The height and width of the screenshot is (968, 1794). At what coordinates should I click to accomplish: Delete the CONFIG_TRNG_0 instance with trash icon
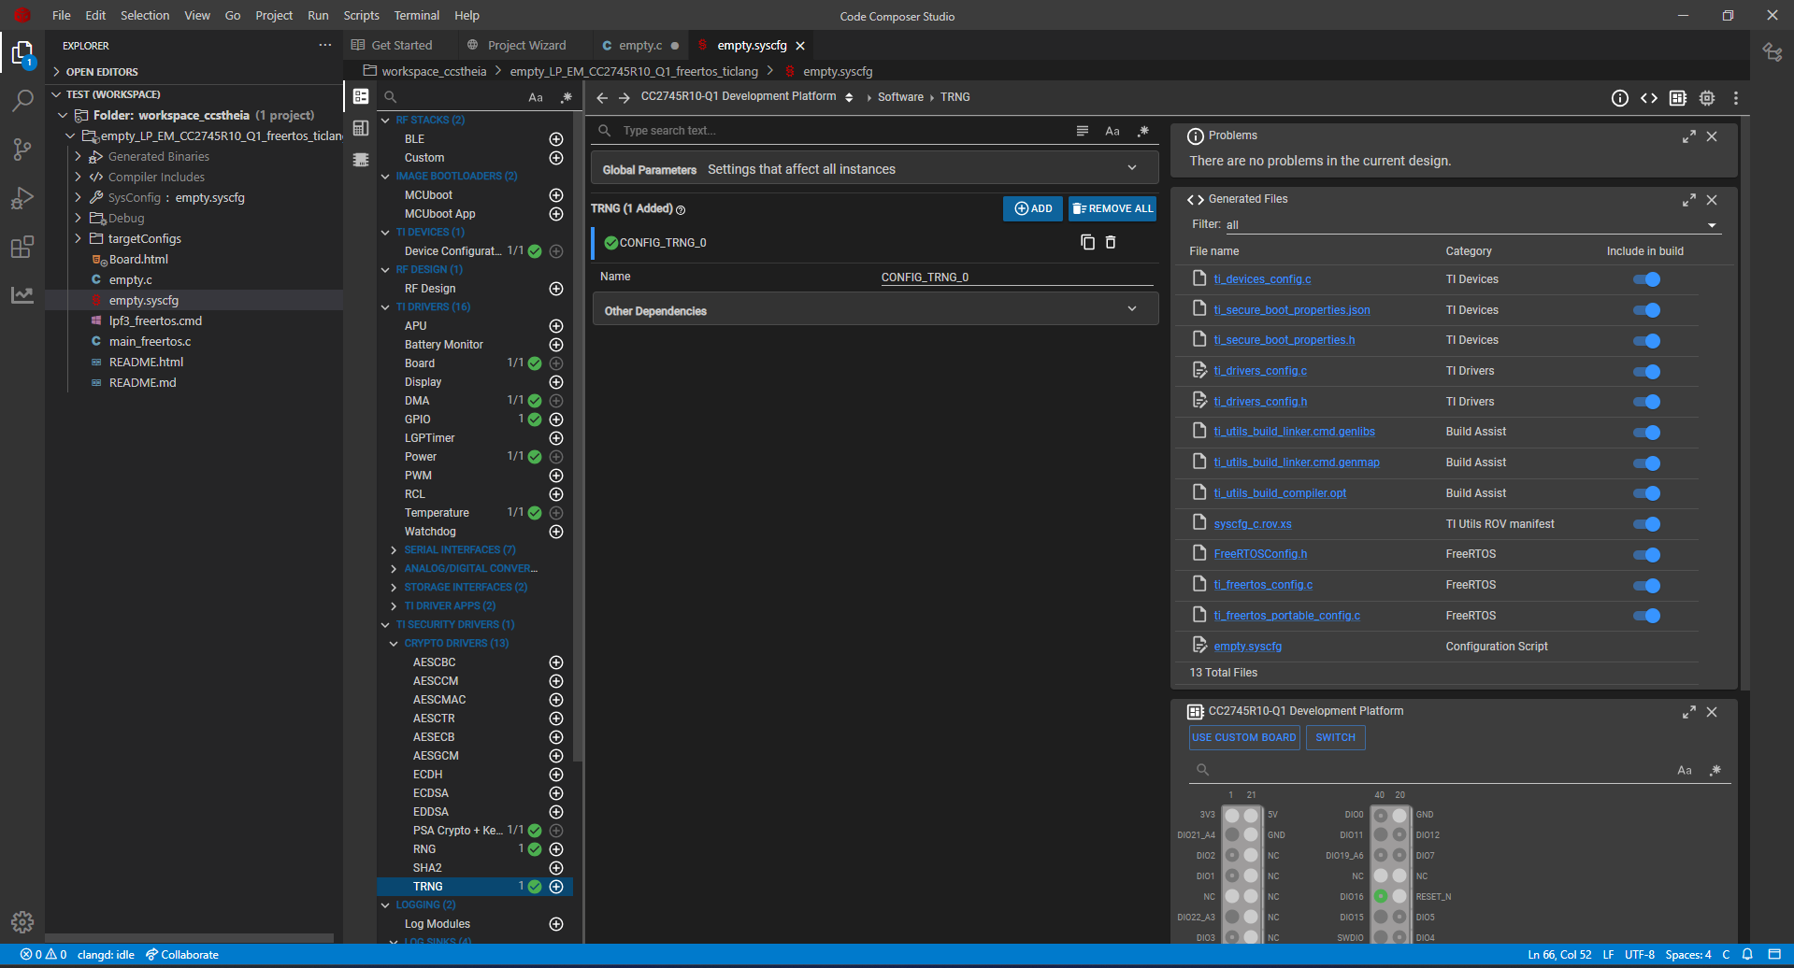[x=1111, y=242]
